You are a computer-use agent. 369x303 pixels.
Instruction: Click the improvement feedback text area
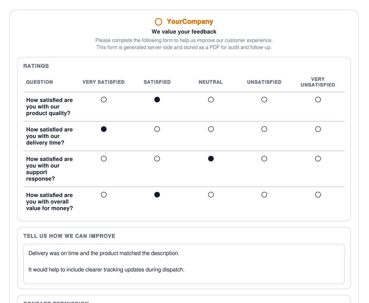pos(184,264)
